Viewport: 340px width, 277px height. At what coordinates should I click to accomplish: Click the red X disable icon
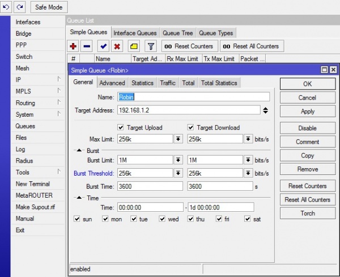117,46
